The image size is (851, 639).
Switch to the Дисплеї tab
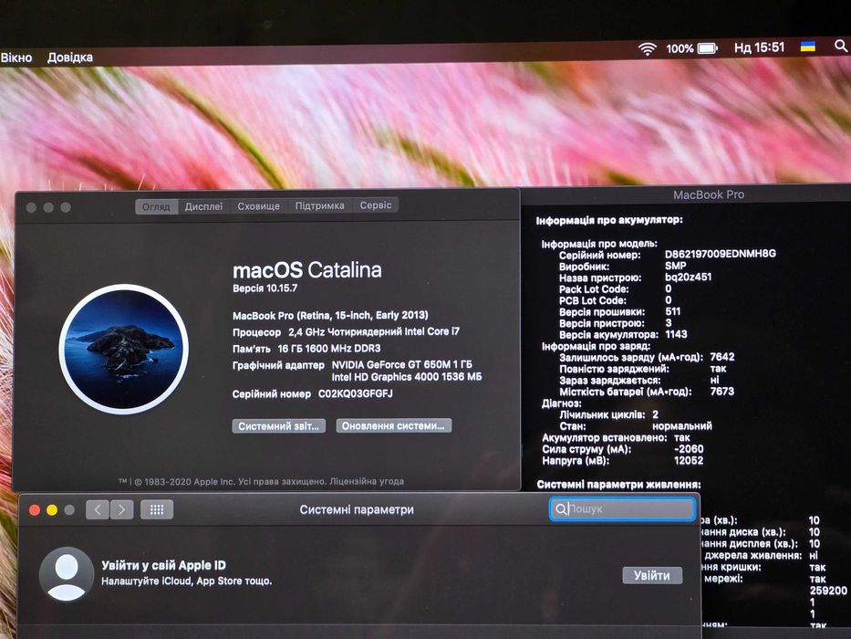[x=203, y=206]
